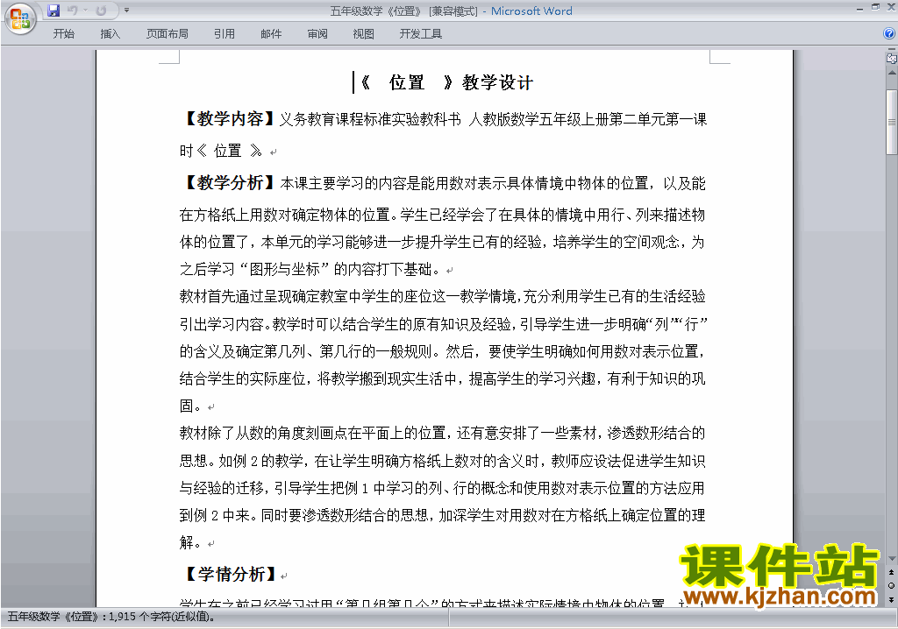898x629 pixels.
Task: Click the line starting with 与经验的迁移
Action: [x=443, y=488]
